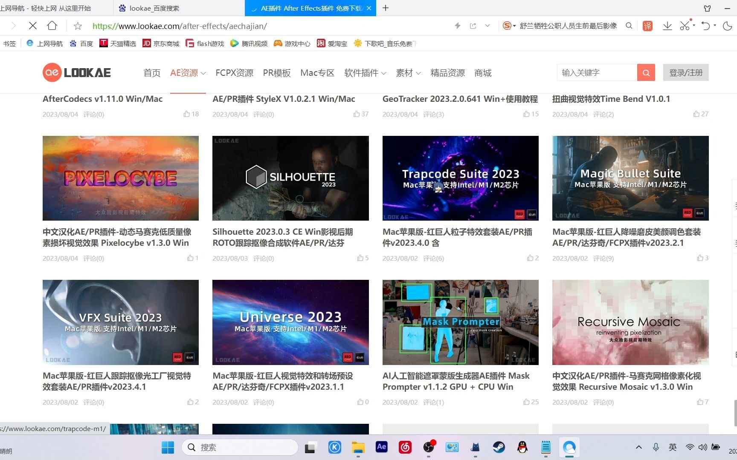The width and height of the screenshot is (737, 460).
Task: Open the 天猫精选 bookmark
Action: pyautogui.click(x=118, y=43)
